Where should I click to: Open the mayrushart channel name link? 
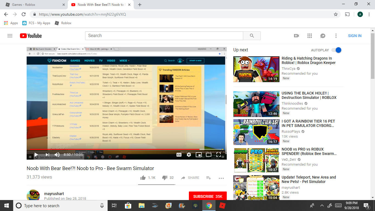[x=54, y=194]
